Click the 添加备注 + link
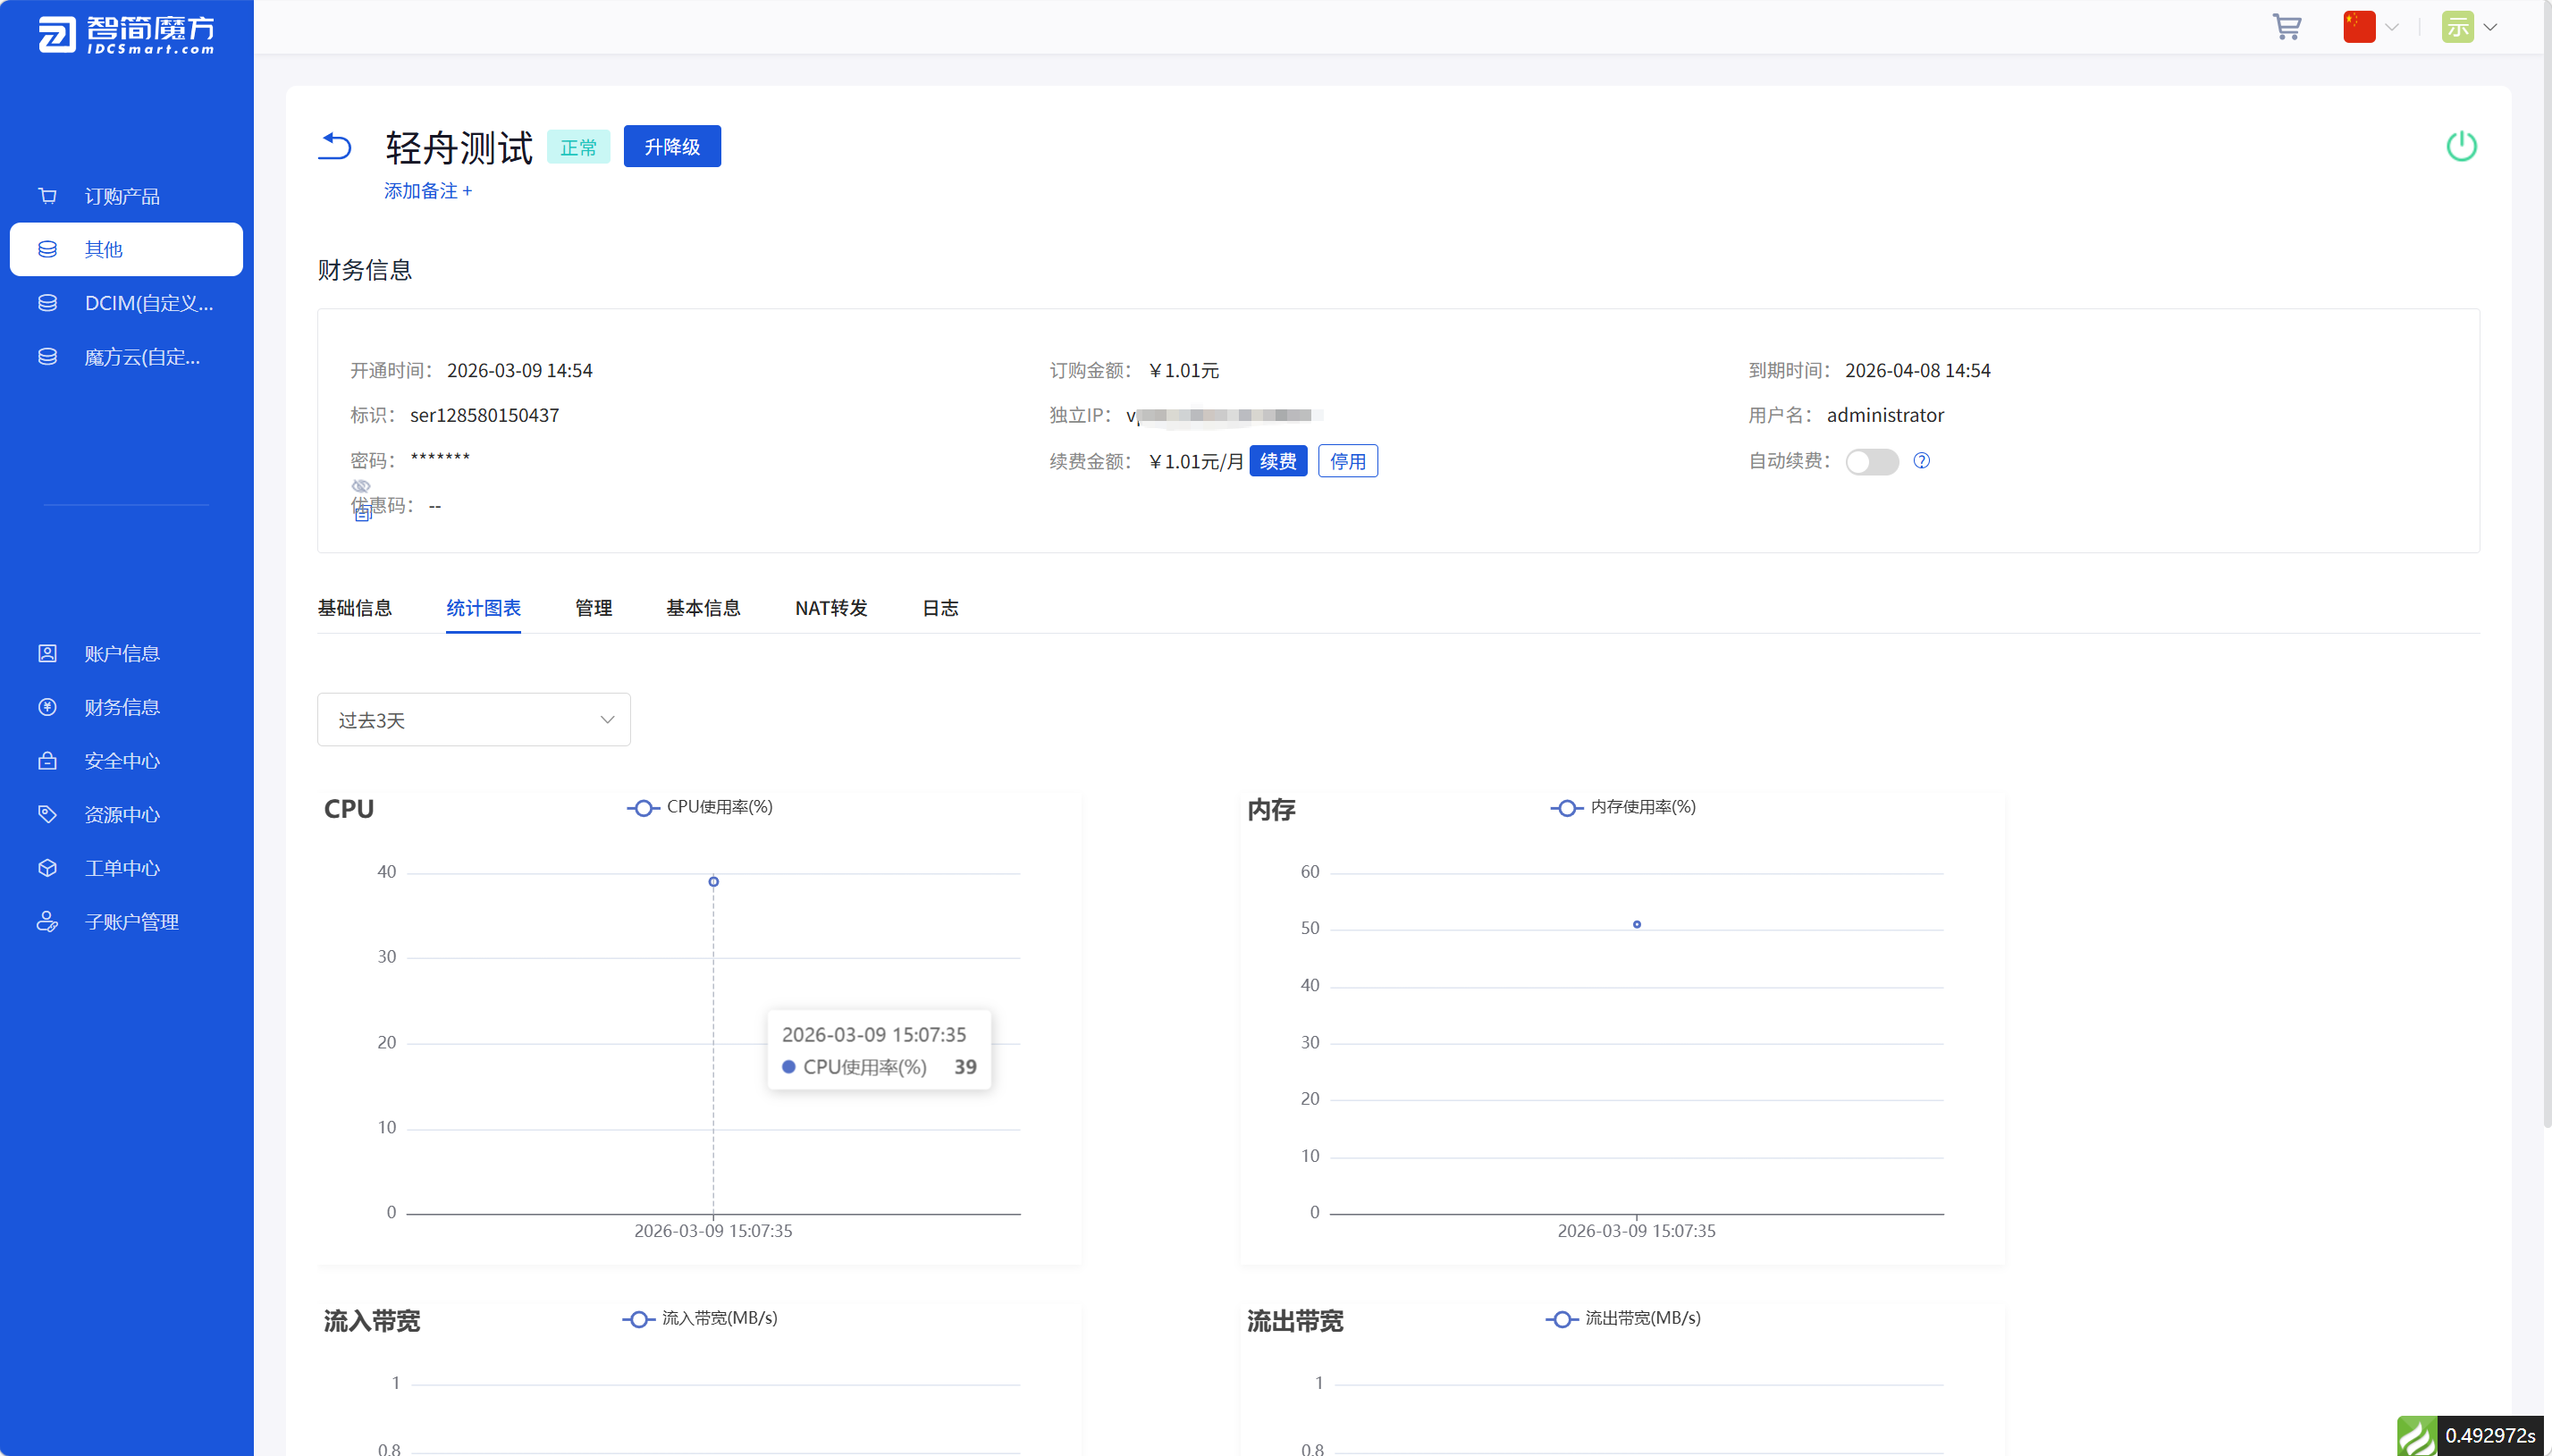This screenshot has width=2552, height=1456. [427, 191]
